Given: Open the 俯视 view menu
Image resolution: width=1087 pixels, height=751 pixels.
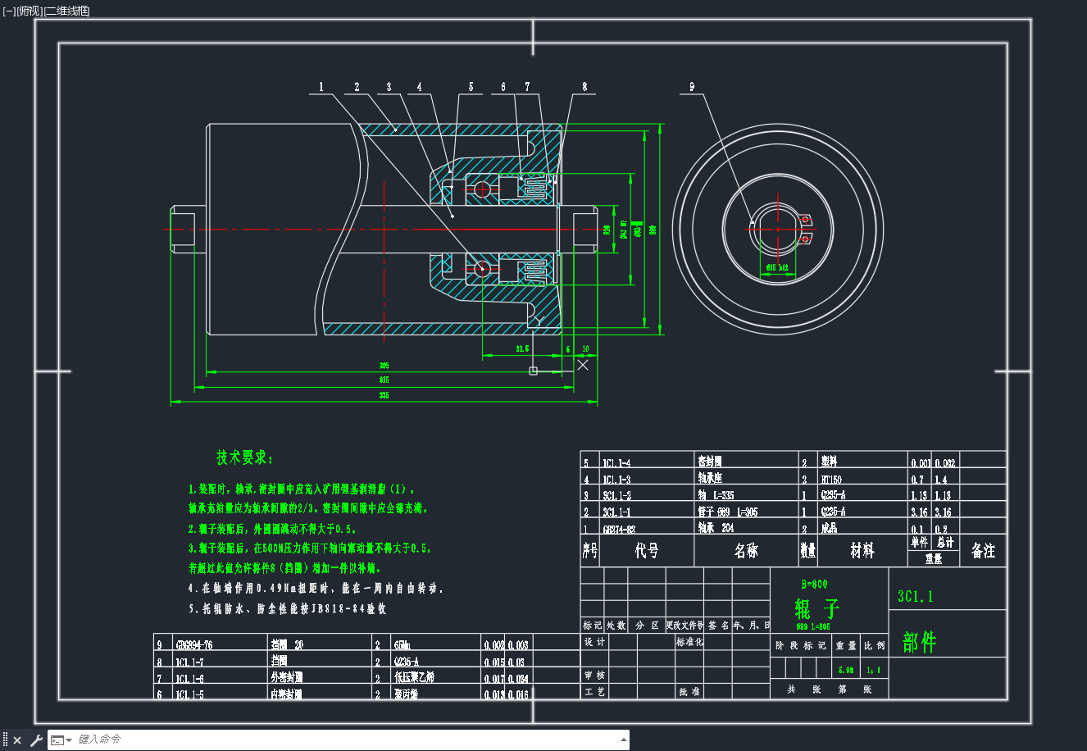Looking at the screenshot, I should point(29,11).
